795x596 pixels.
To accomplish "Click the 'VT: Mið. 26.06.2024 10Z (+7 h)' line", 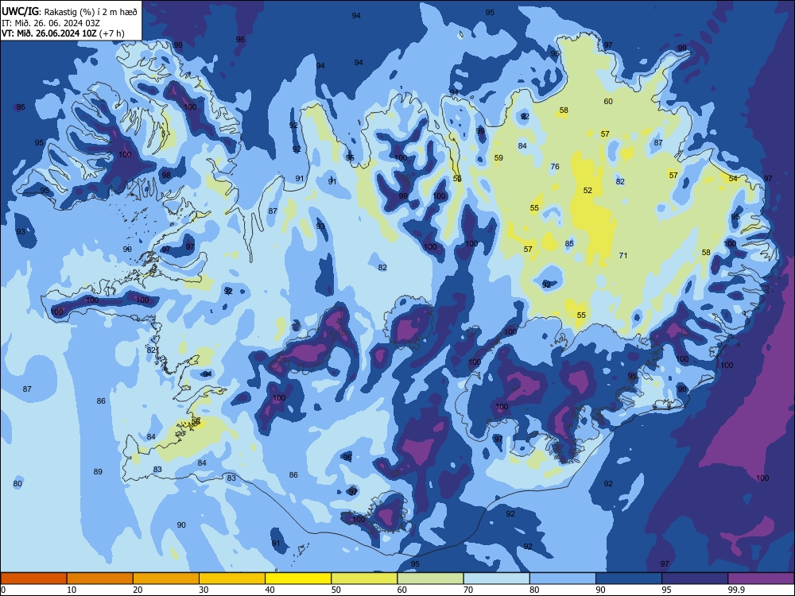I will 63,33.
